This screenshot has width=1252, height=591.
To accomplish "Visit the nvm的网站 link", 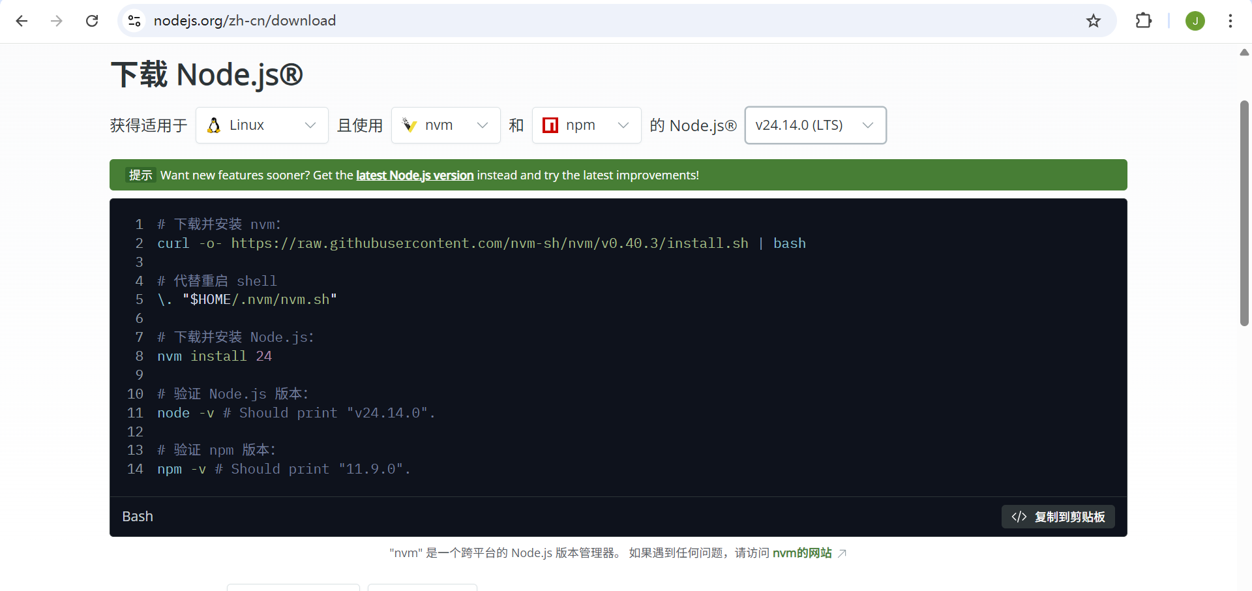I will [x=802, y=553].
